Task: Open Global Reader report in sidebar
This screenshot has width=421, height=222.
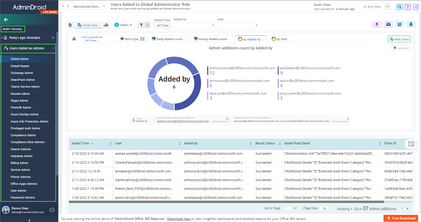Action: (x=20, y=66)
